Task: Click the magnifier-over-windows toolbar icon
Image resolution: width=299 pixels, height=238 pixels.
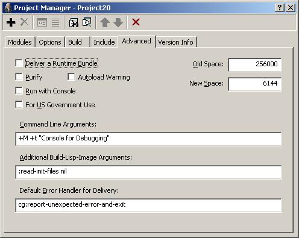Action: [87, 22]
